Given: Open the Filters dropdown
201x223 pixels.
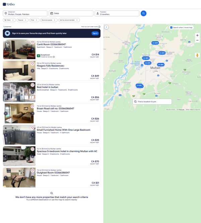Looking at the screenshot, I should 9,20.
